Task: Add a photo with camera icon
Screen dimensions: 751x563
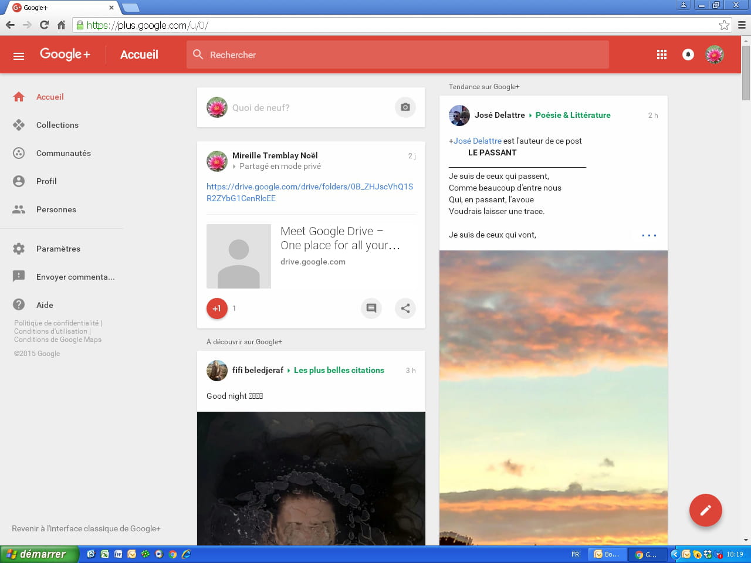Action: click(405, 107)
